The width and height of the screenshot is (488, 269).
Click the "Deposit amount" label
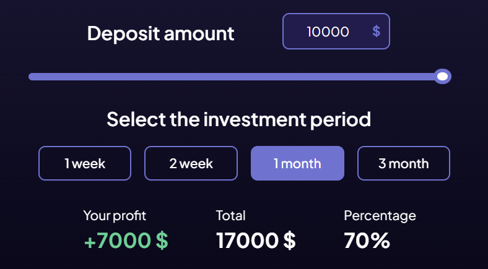pyautogui.click(x=161, y=33)
